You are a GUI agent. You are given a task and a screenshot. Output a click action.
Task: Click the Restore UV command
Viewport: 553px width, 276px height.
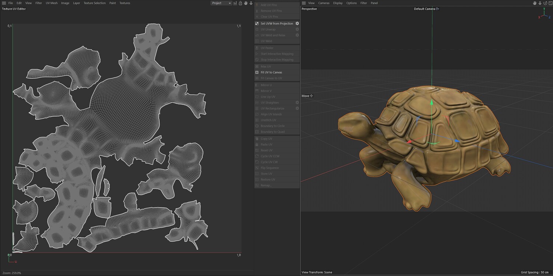(268, 180)
